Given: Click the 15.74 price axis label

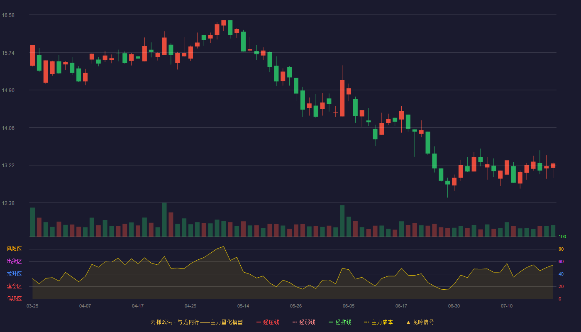Looking at the screenshot, I should 8,53.
